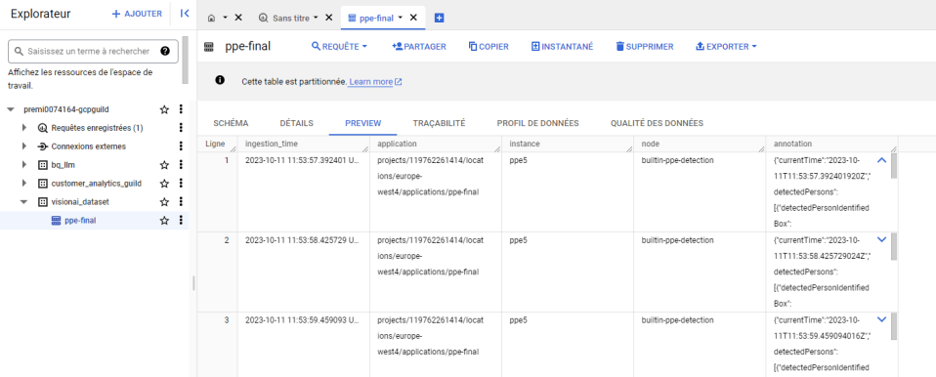The image size is (936, 377).
Task: Collapse the row 1 annotation cell
Action: (x=881, y=160)
